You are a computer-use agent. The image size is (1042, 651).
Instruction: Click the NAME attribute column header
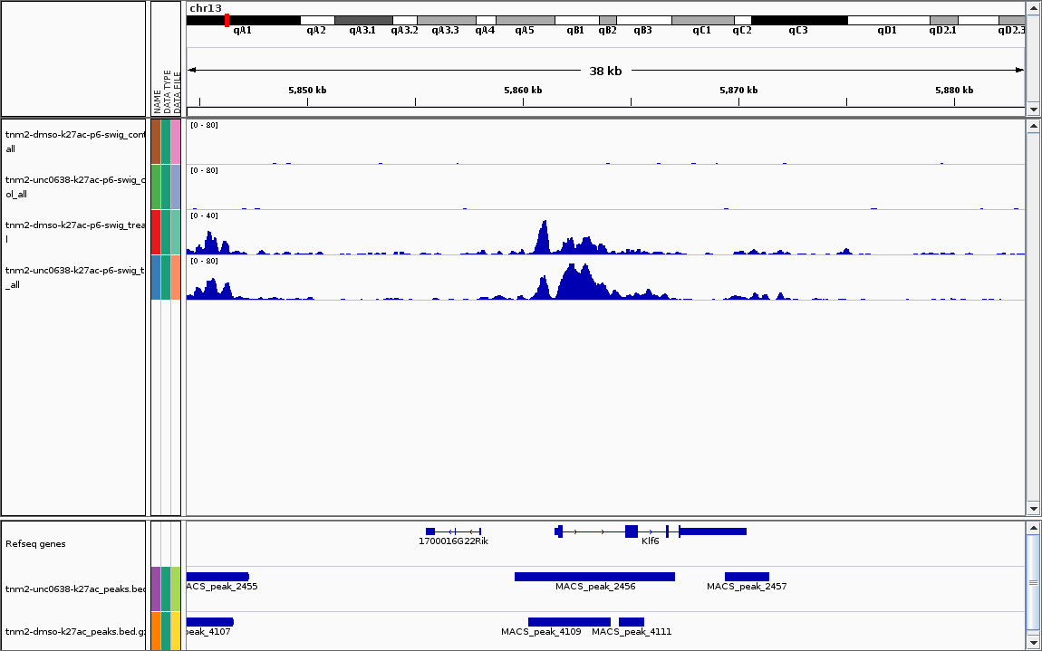pyautogui.click(x=156, y=101)
